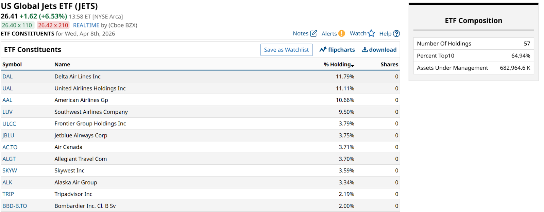Click the Watch star icon
Image resolution: width=544 pixels, height=212 pixels.
[x=371, y=33]
